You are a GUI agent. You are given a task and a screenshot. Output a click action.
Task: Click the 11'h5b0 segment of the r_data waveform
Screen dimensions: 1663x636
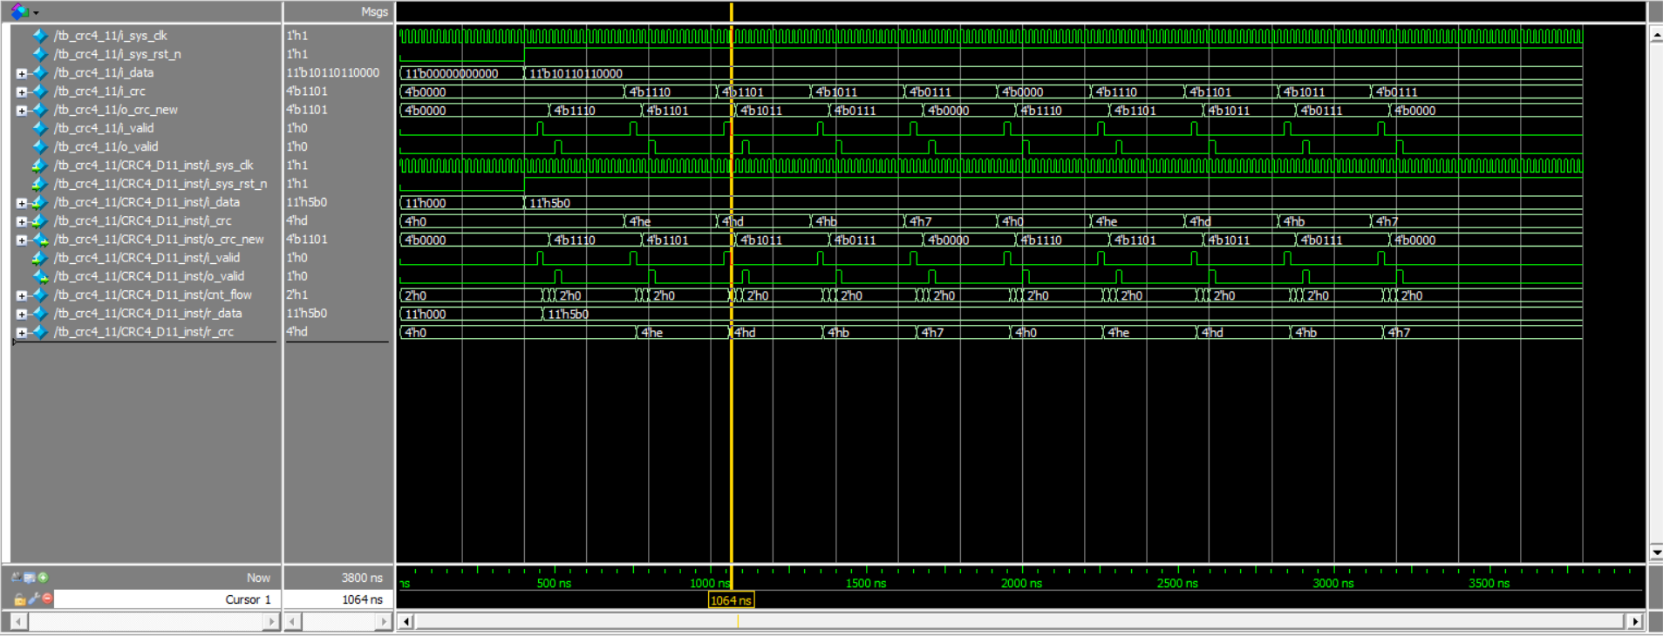(1062, 314)
